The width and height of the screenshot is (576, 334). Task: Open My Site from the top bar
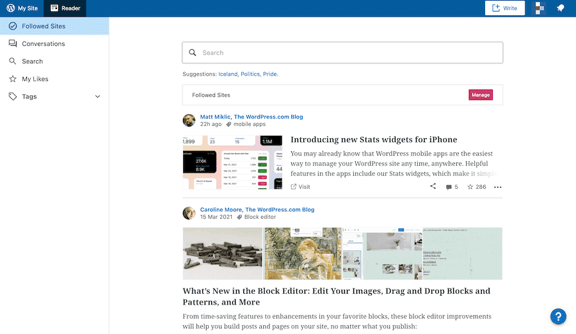(x=21, y=8)
